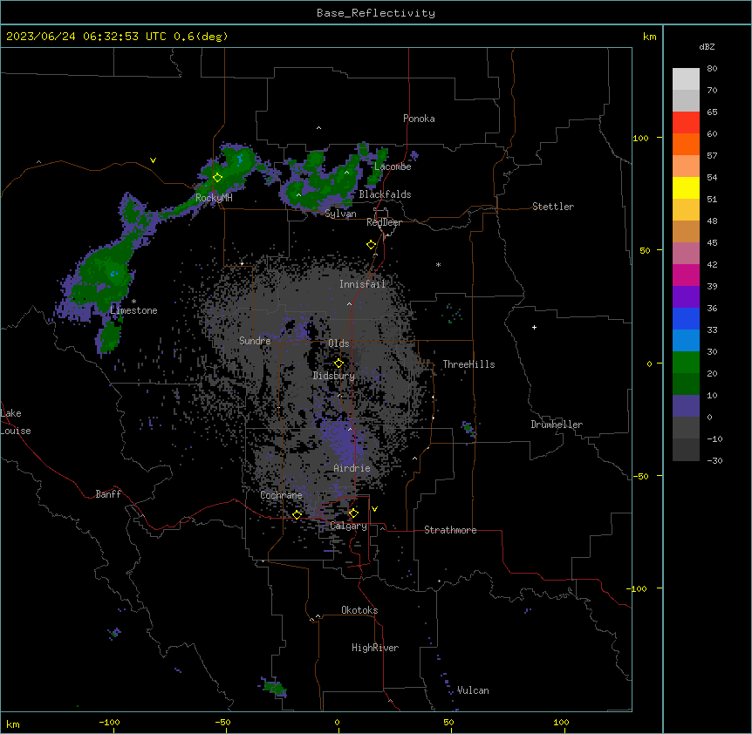Viewport: 752px width, 734px height.
Task: Click the yellow diamond marker above Calgary label
Action: coord(353,513)
